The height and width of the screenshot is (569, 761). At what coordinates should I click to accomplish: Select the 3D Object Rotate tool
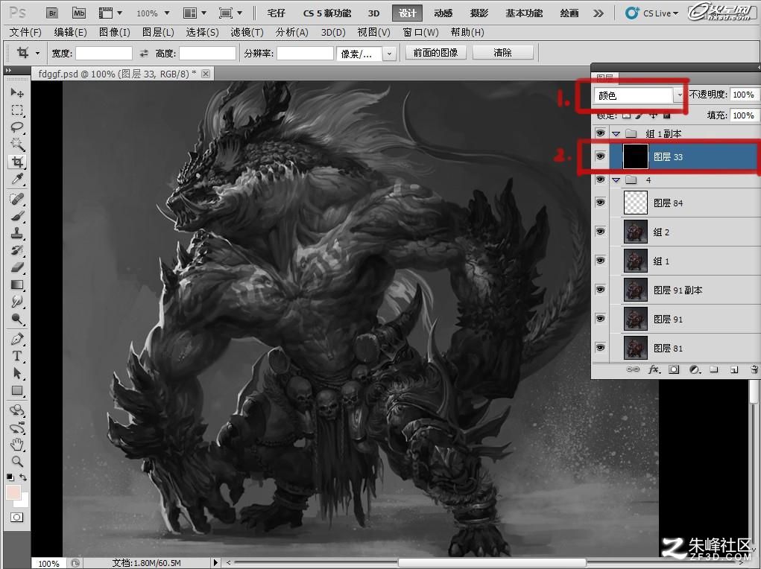[x=17, y=410]
